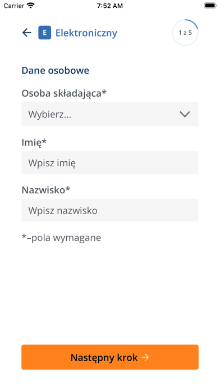Tap the 1 z 5 step progress circle
The width and height of the screenshot is (220, 391).
pyautogui.click(x=185, y=33)
